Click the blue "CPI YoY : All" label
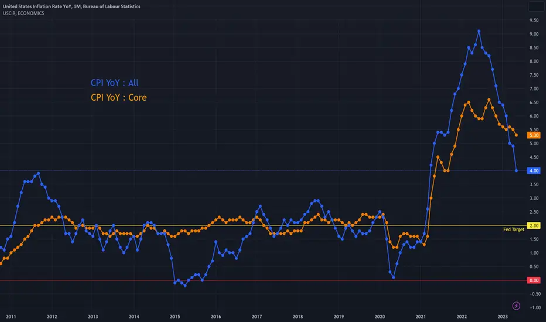 click(115, 83)
